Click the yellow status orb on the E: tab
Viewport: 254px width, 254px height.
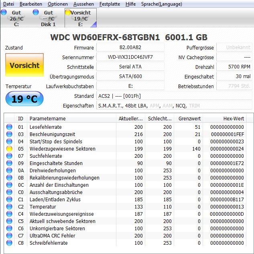click(x=68, y=12)
